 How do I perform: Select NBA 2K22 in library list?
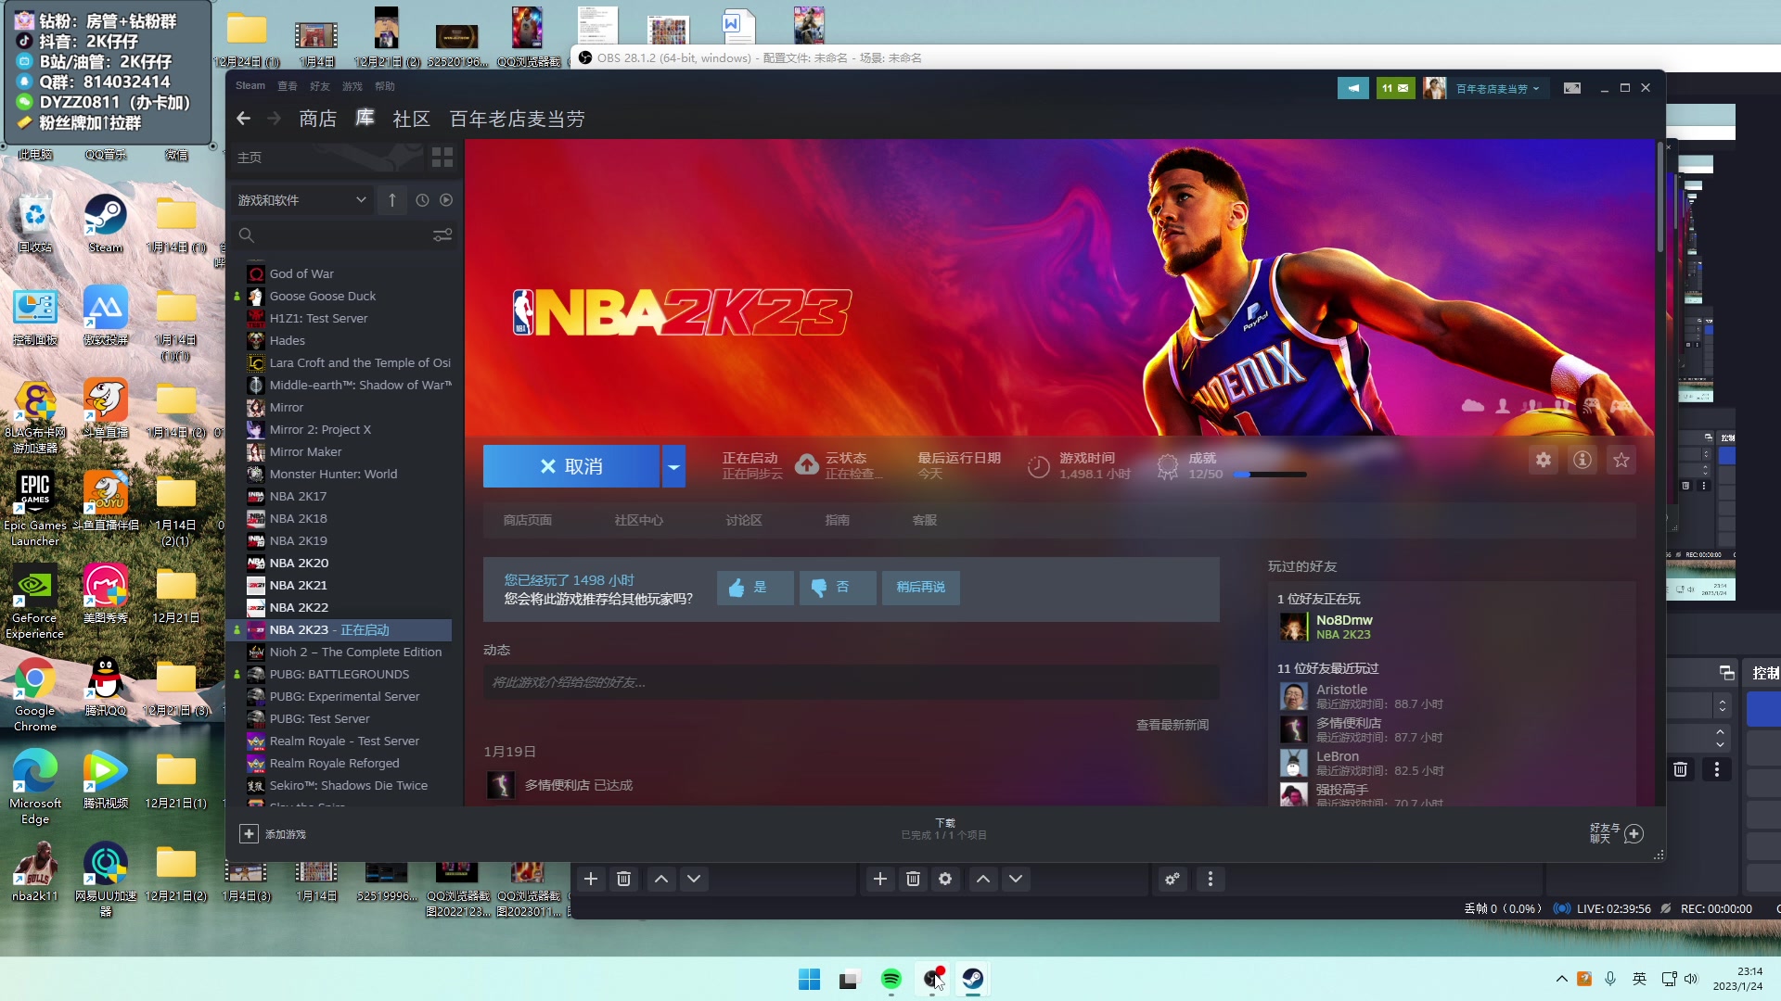pos(348,607)
